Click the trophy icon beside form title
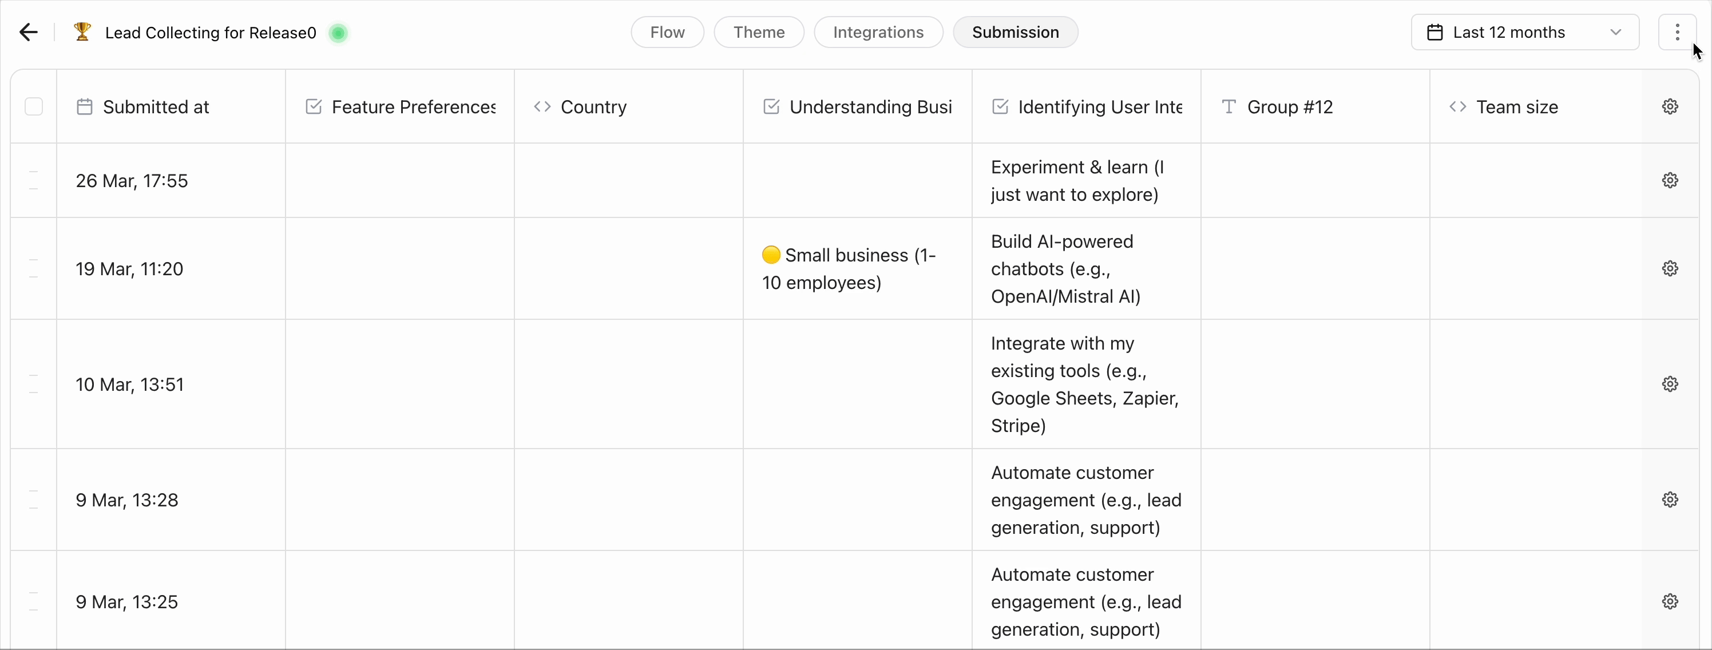The height and width of the screenshot is (650, 1712). 82,32
